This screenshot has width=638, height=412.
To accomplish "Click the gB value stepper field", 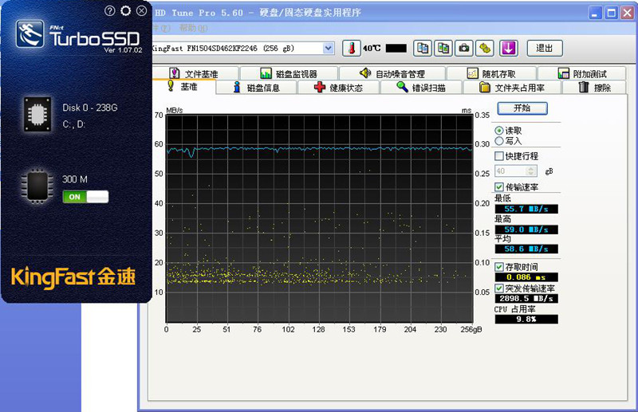I will pyautogui.click(x=516, y=171).
